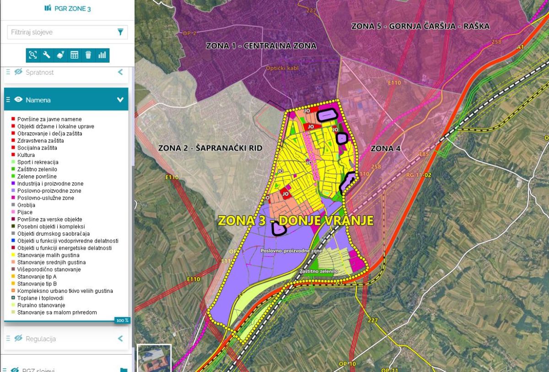Hide the Namena layer
This screenshot has height=372, width=549.
[18, 100]
